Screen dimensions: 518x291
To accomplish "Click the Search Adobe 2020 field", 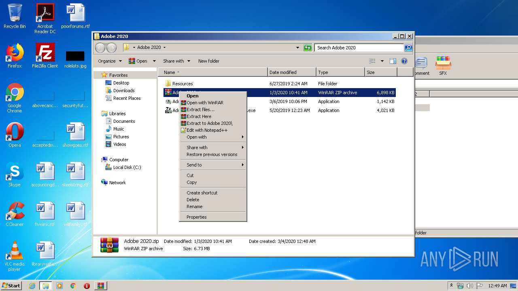I will [359, 48].
